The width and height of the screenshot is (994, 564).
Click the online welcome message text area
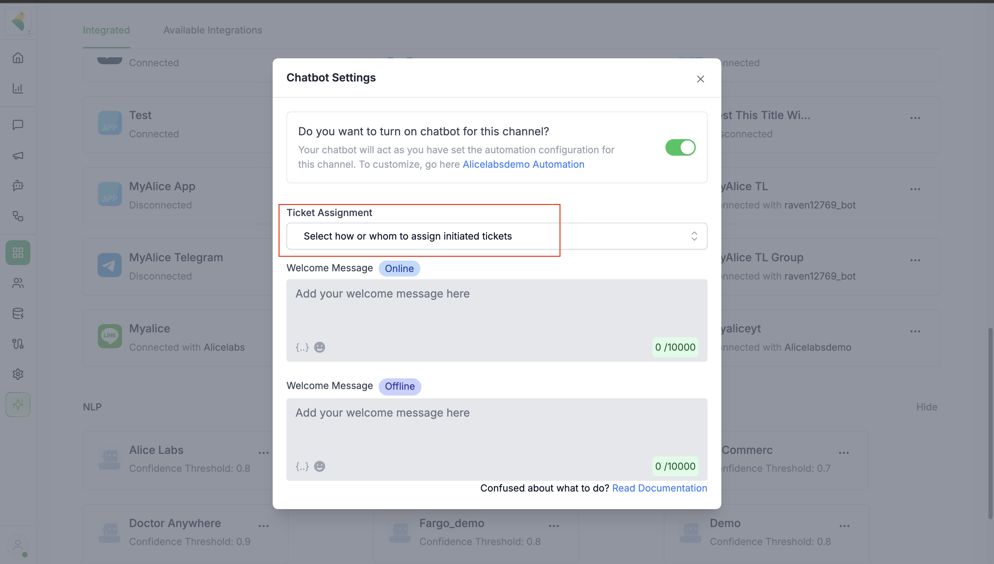497,320
